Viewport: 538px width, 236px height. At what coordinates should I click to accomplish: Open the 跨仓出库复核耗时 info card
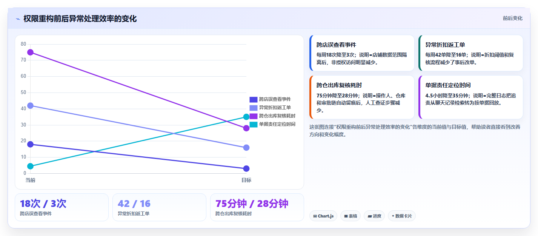(x=362, y=97)
